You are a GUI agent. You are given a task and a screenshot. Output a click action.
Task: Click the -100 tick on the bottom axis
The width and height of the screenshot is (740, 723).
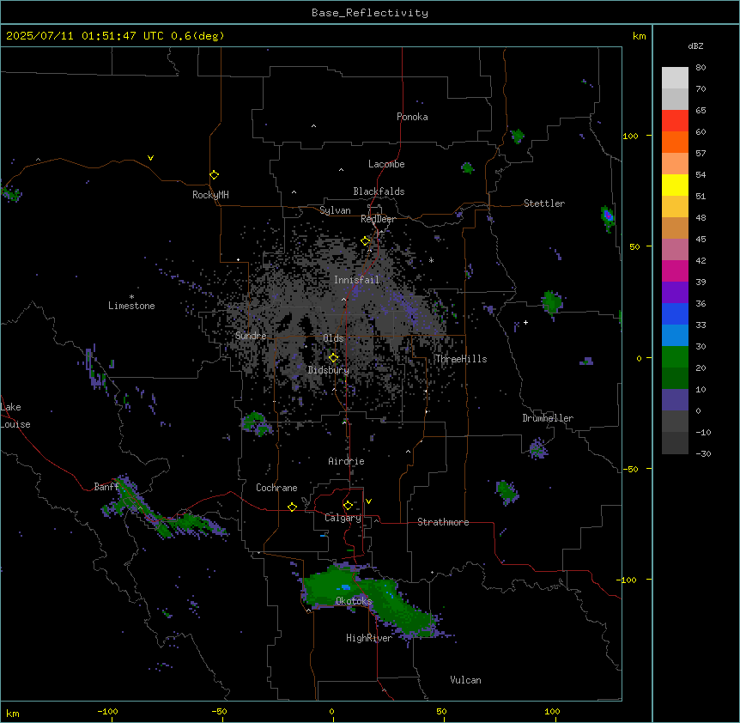[x=107, y=711]
